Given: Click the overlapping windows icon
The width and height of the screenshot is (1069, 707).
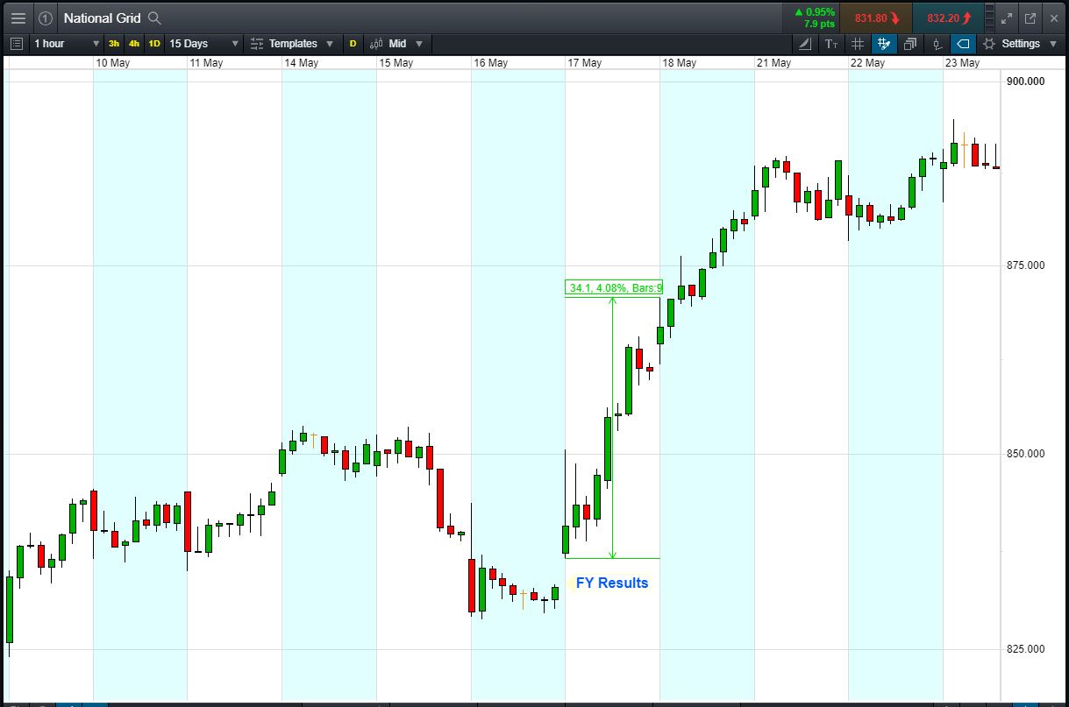Looking at the screenshot, I should (x=910, y=43).
